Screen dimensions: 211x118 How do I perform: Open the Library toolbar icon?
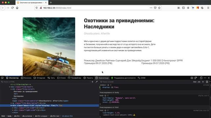tap(179, 8)
